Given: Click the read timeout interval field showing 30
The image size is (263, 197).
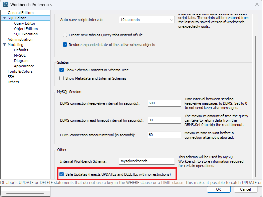Looking at the screenshot, I should 164,120.
